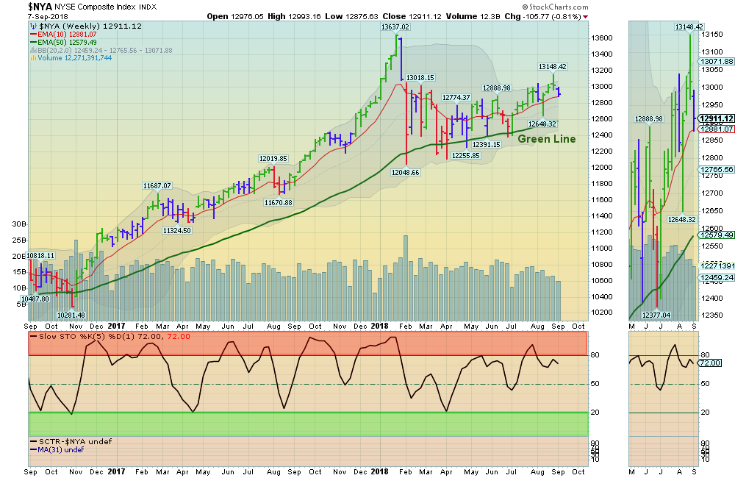This screenshot has height=478, width=735.
Task: Click the 12774.37 price label
Action: point(456,98)
